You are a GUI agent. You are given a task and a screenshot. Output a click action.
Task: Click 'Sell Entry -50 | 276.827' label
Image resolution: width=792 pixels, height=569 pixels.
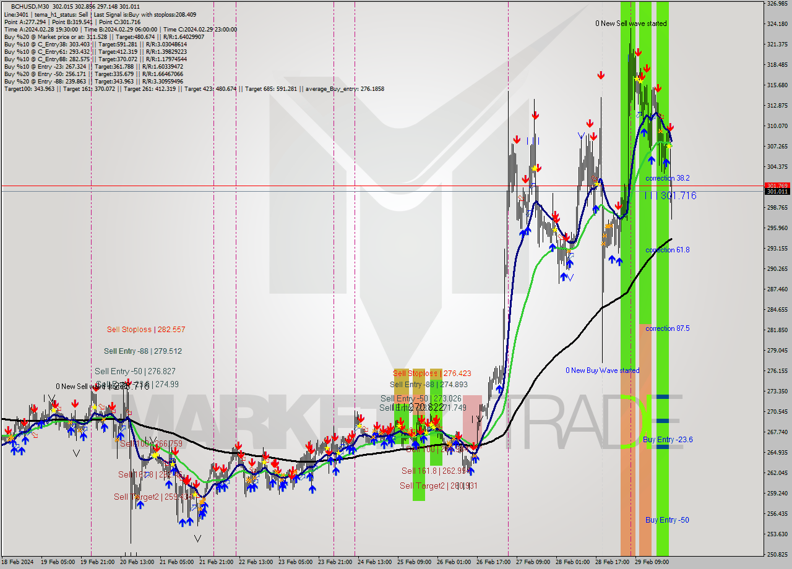pyautogui.click(x=136, y=372)
